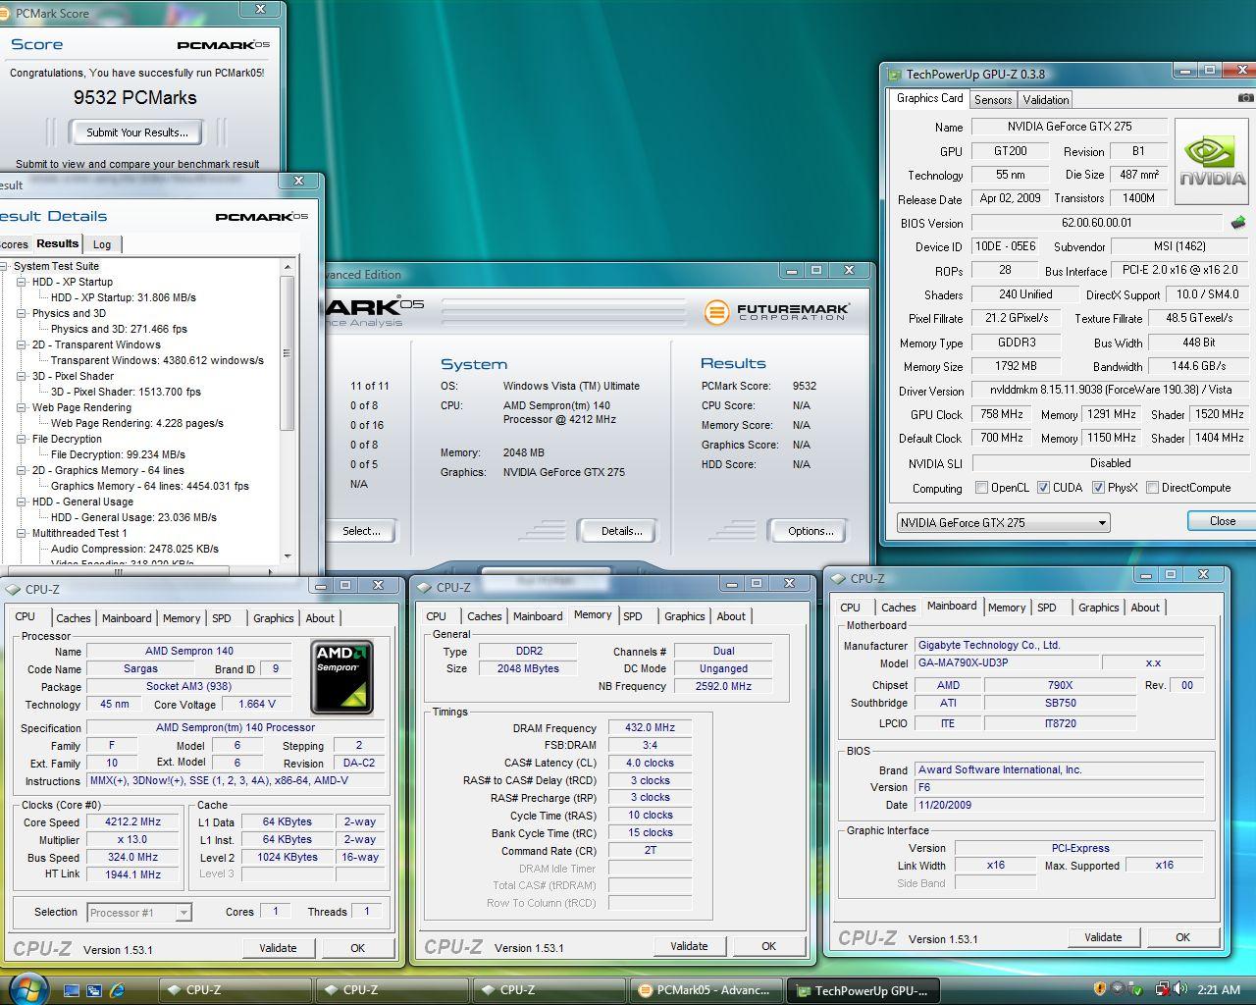Click the DRAM Frequency value 432.0 MHz
The image size is (1256, 1005).
pyautogui.click(x=651, y=728)
